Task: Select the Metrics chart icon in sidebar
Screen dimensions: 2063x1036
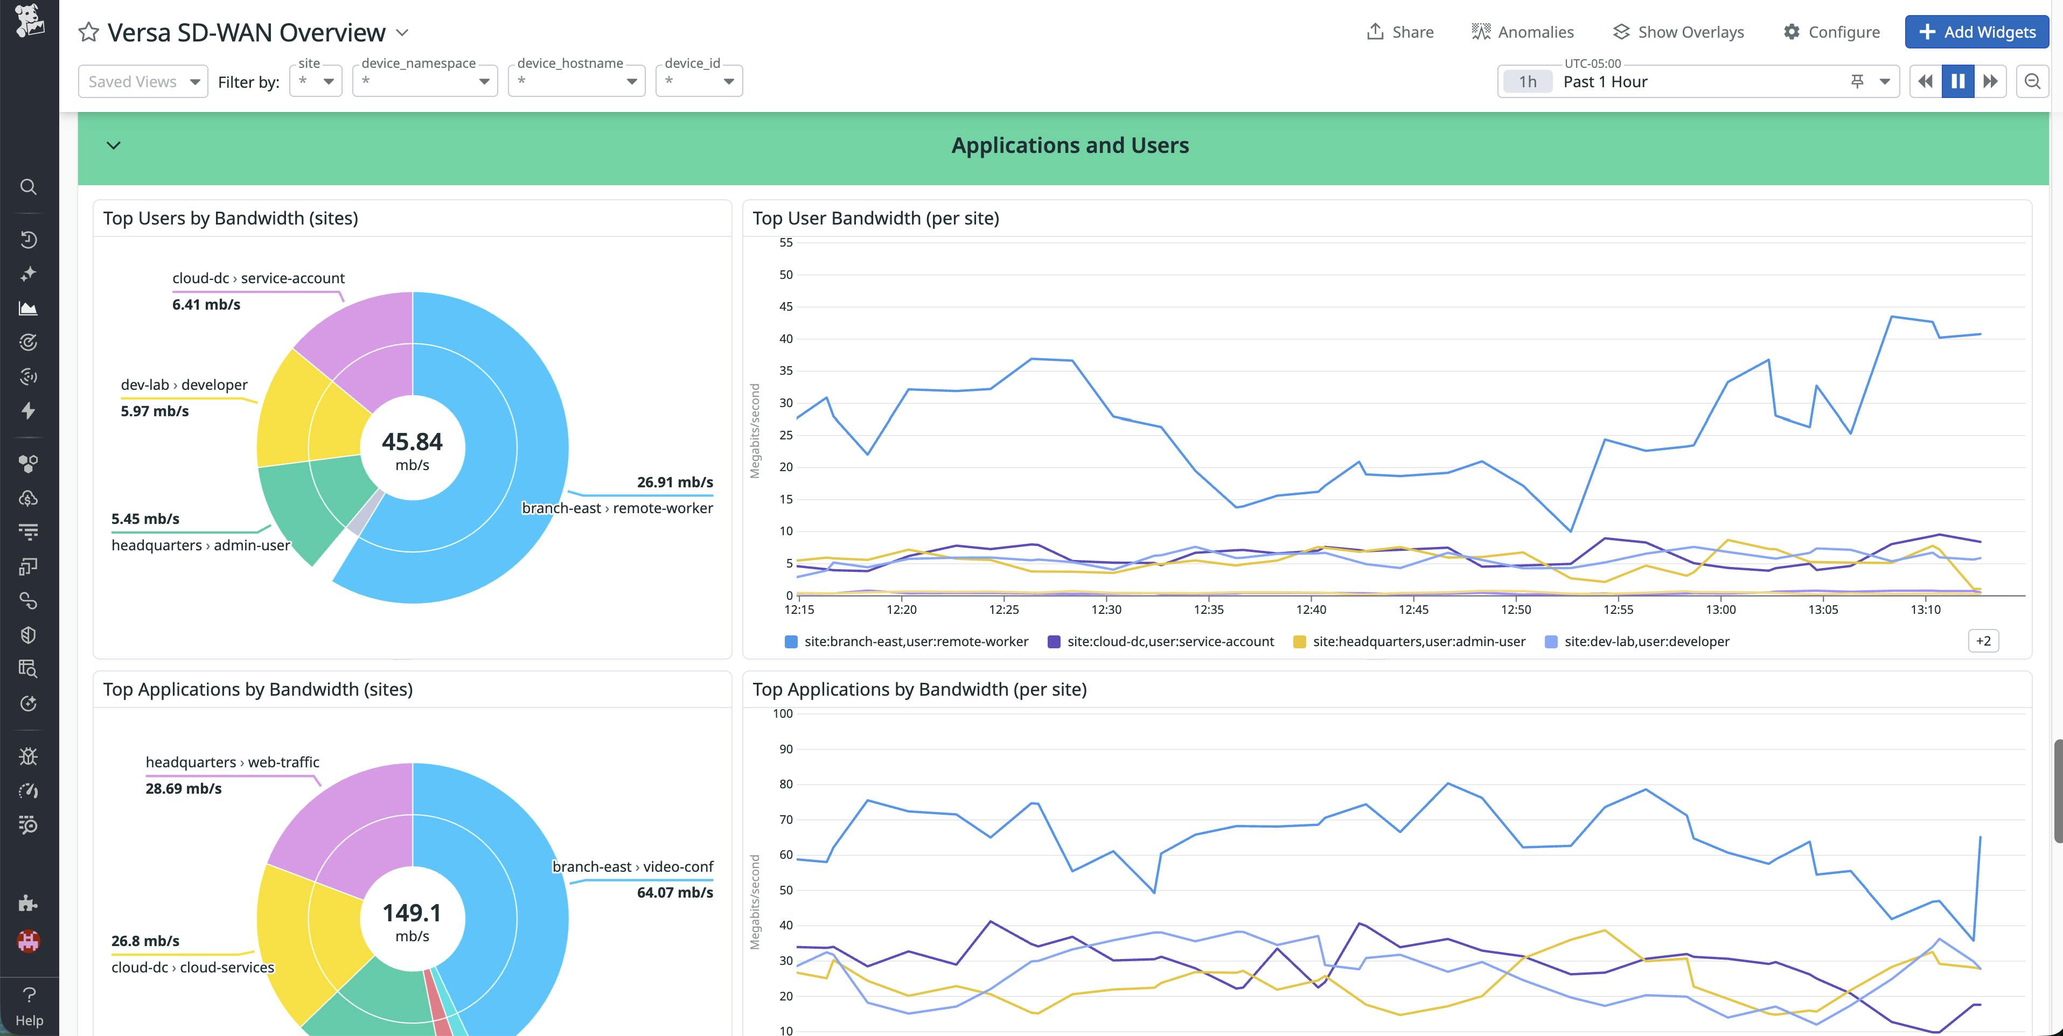Action: [x=29, y=307]
